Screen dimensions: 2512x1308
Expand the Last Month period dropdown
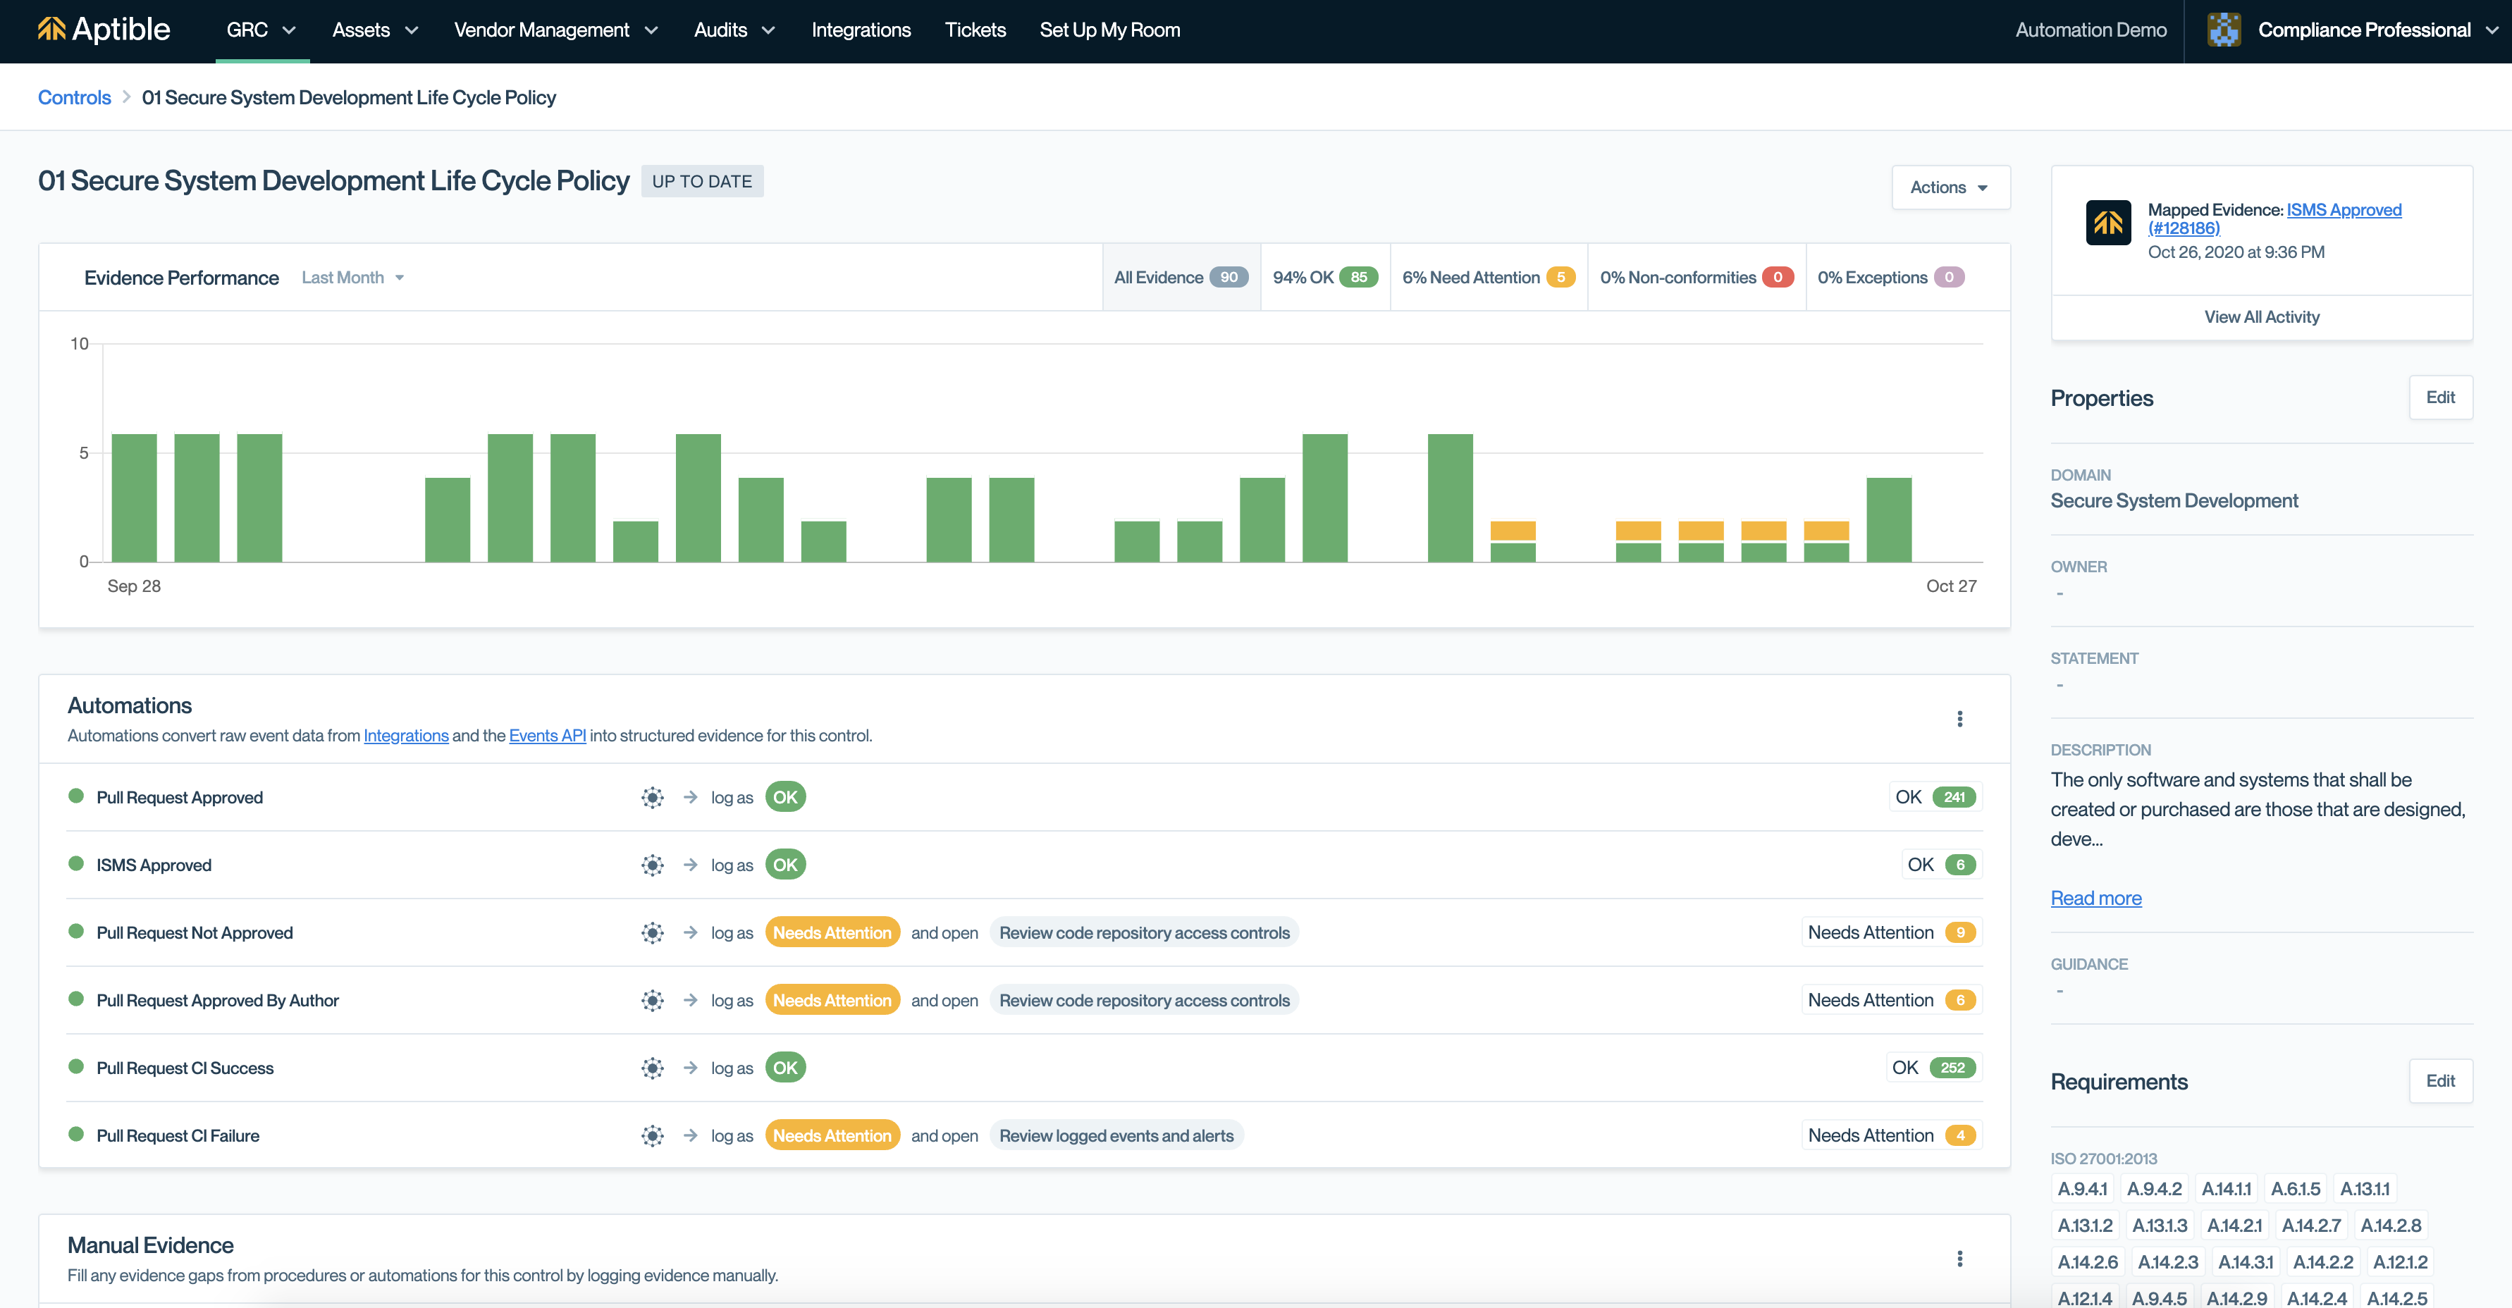point(352,277)
